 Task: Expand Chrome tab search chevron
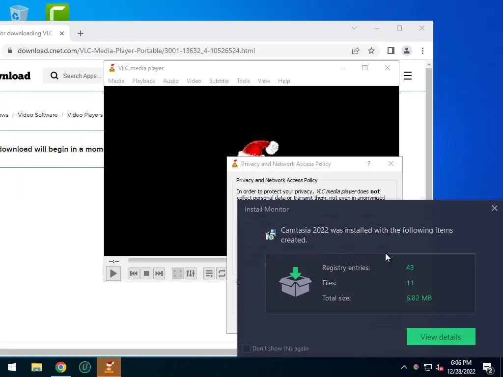354,28
